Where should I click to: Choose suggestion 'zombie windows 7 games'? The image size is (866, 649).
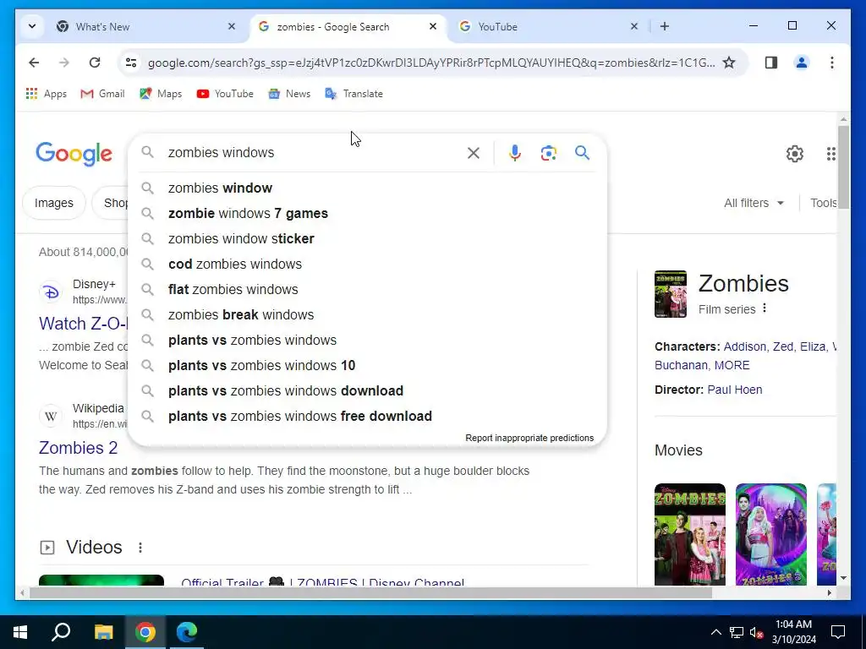pyautogui.click(x=367, y=214)
